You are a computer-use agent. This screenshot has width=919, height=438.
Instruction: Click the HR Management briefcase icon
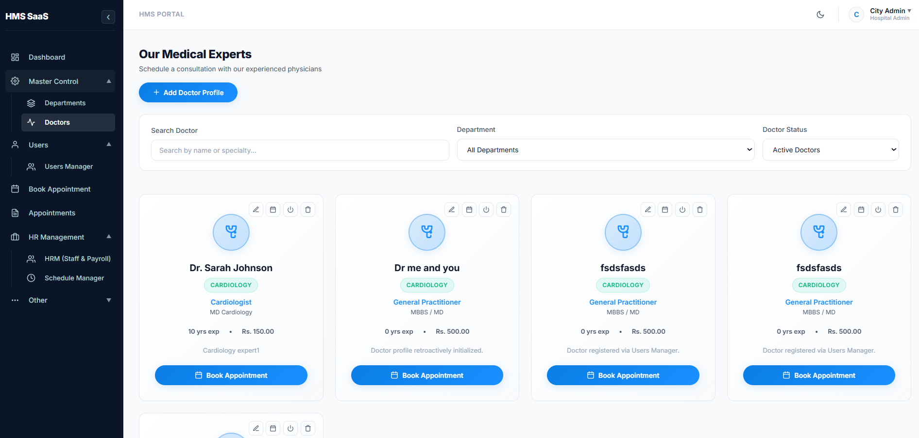click(15, 237)
